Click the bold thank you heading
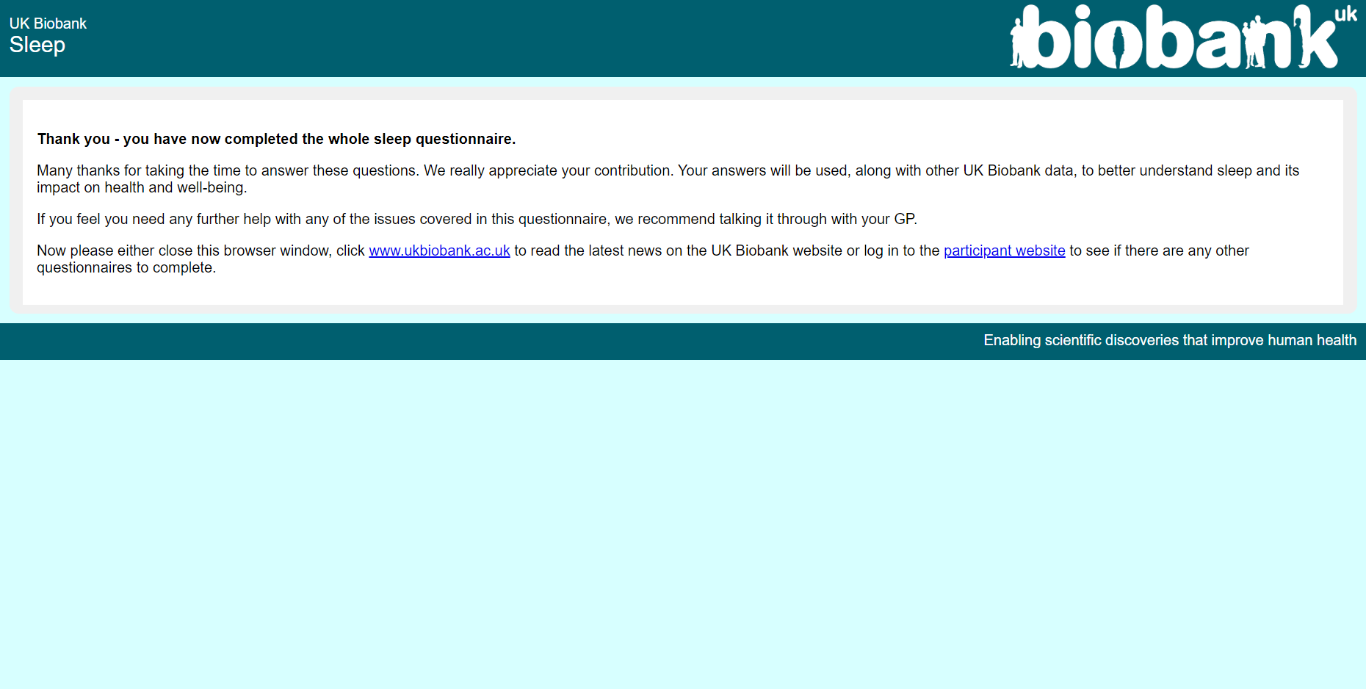 pyautogui.click(x=276, y=139)
